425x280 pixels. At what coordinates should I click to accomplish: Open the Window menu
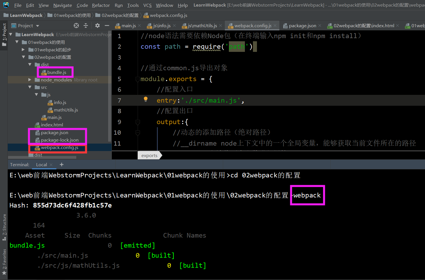click(164, 5)
